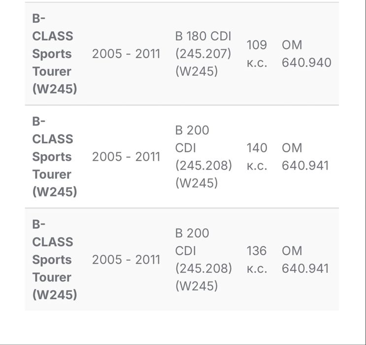Select B-CLASS Sports Tourer in the 140 к.с. row
366x345 pixels.
54,157
